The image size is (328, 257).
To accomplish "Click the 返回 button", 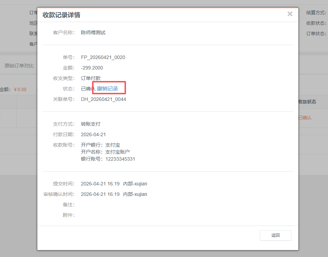I will click(x=276, y=235).
